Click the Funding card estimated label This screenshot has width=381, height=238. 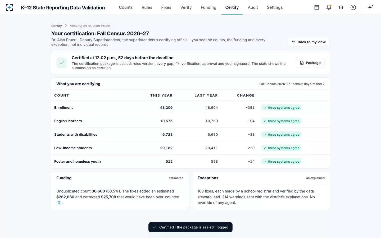point(176,178)
